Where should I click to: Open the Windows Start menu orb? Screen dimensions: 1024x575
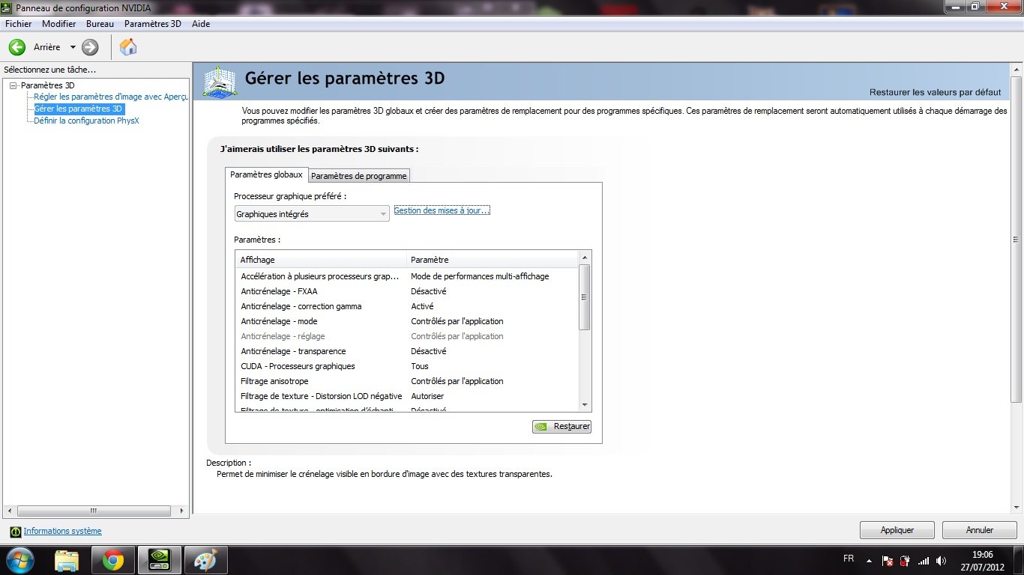20,560
